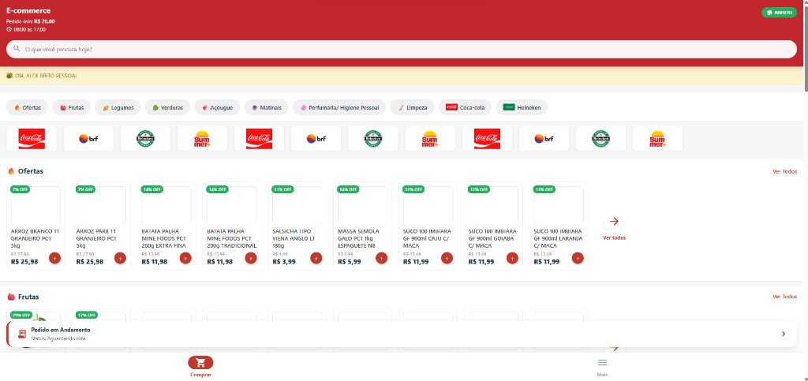The image size is (808, 381).
Task: Click the 7% OFF badge on ARROZ BRANCO
Action: pos(20,189)
